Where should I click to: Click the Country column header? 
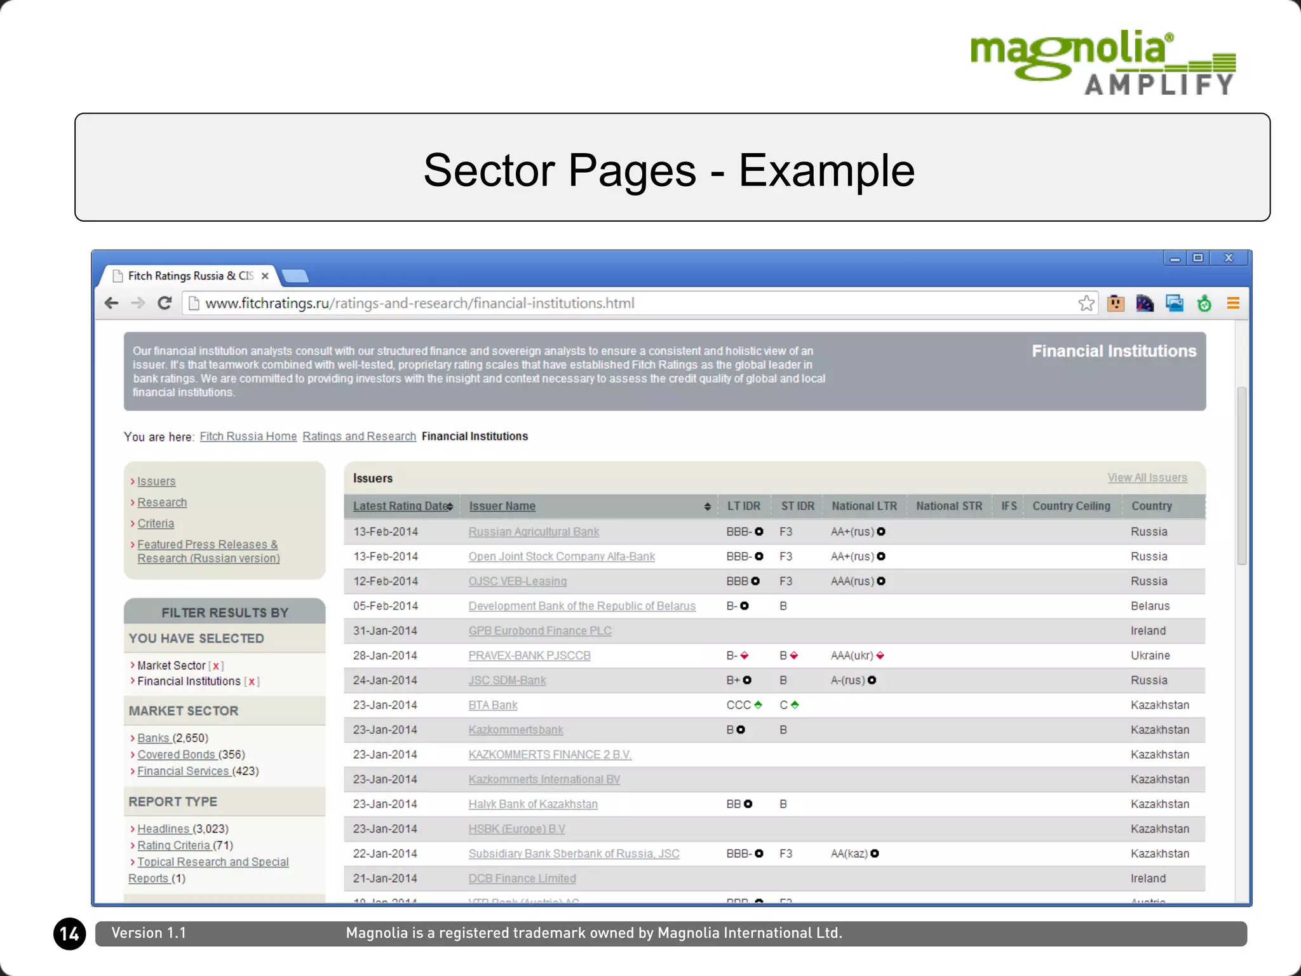click(1151, 506)
